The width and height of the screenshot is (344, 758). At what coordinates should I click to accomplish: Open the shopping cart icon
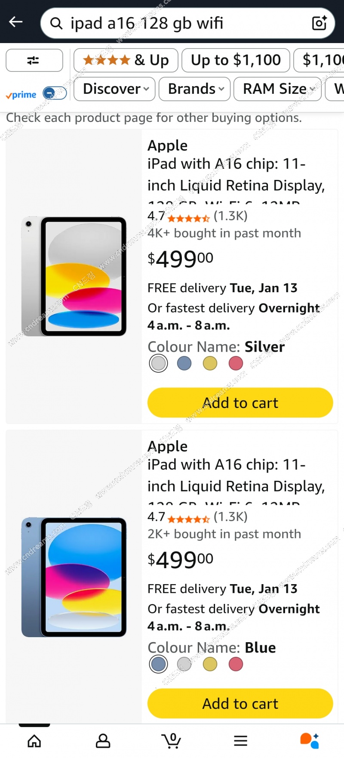172,741
